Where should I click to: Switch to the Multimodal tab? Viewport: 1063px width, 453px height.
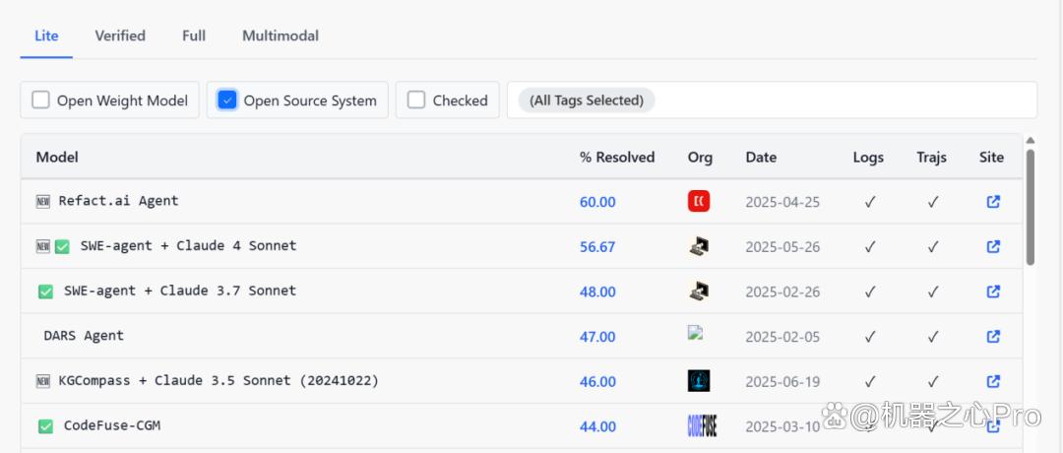tap(281, 35)
